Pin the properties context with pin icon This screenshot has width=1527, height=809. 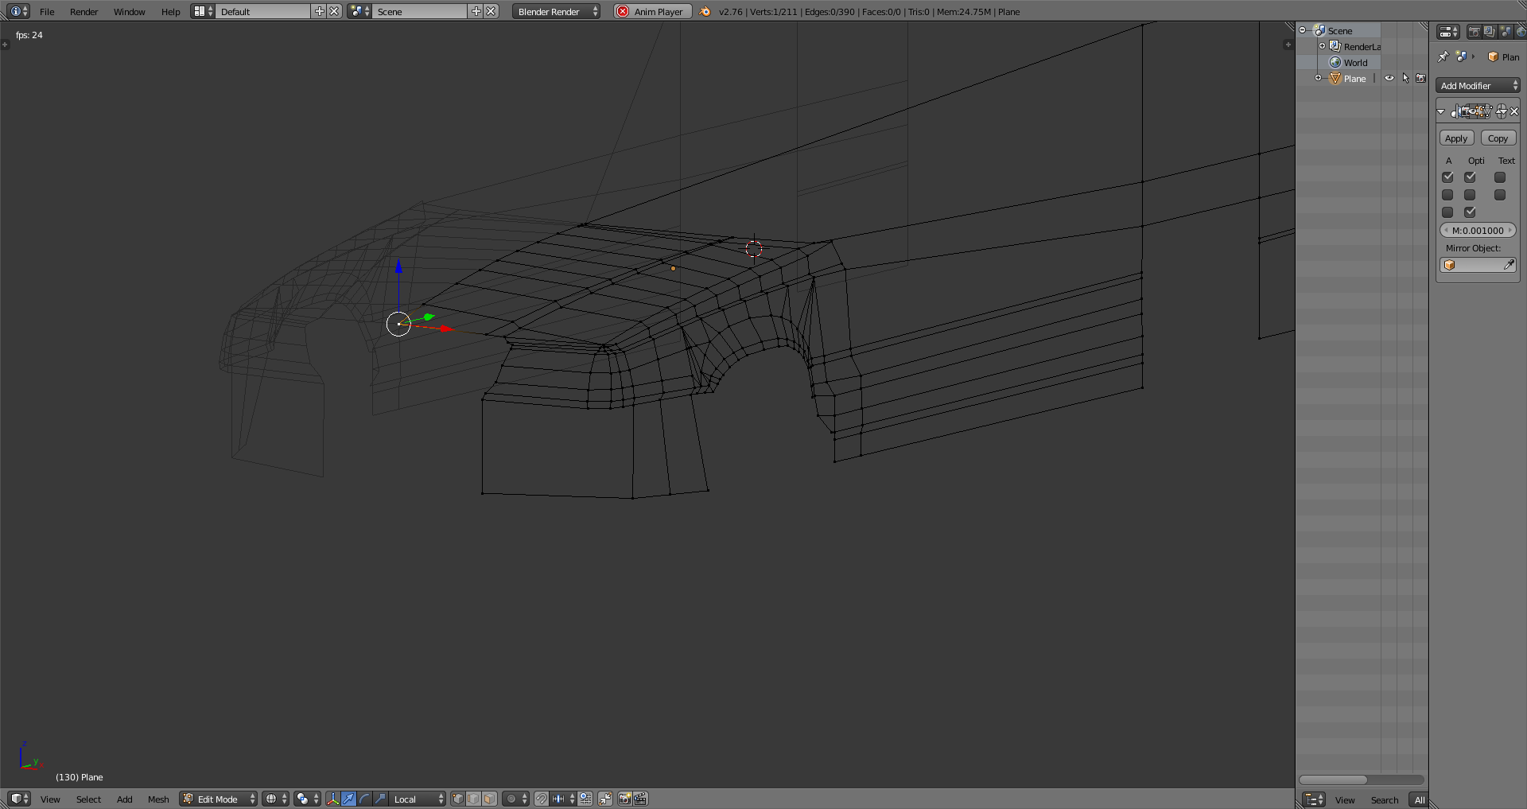[1443, 56]
